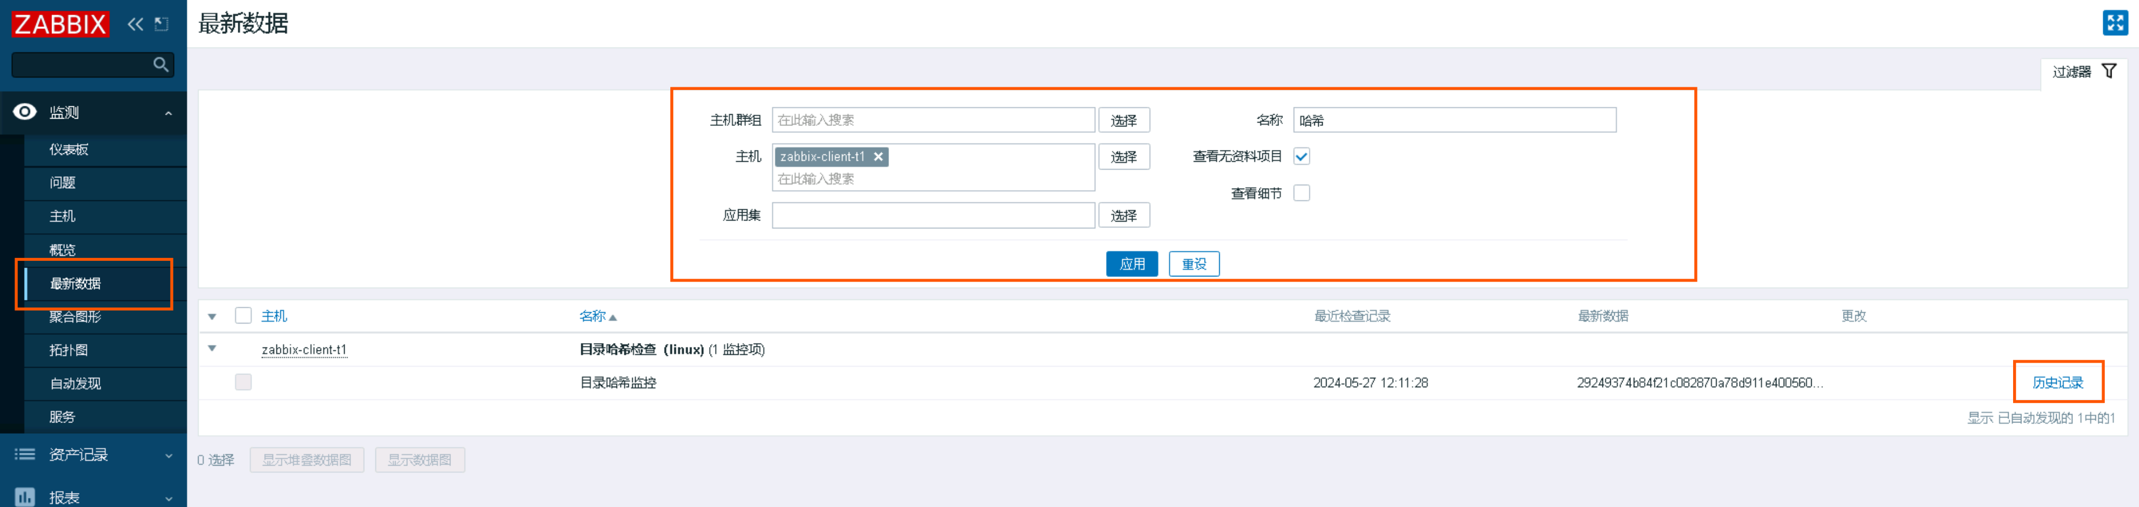Click the 目录哈希检查 (linux) group title

(x=642, y=349)
